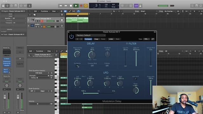Image resolution: width=203 pixels, height=114 pixels.
Task: Solo the Audio 1 track
Action: coord(39,27)
